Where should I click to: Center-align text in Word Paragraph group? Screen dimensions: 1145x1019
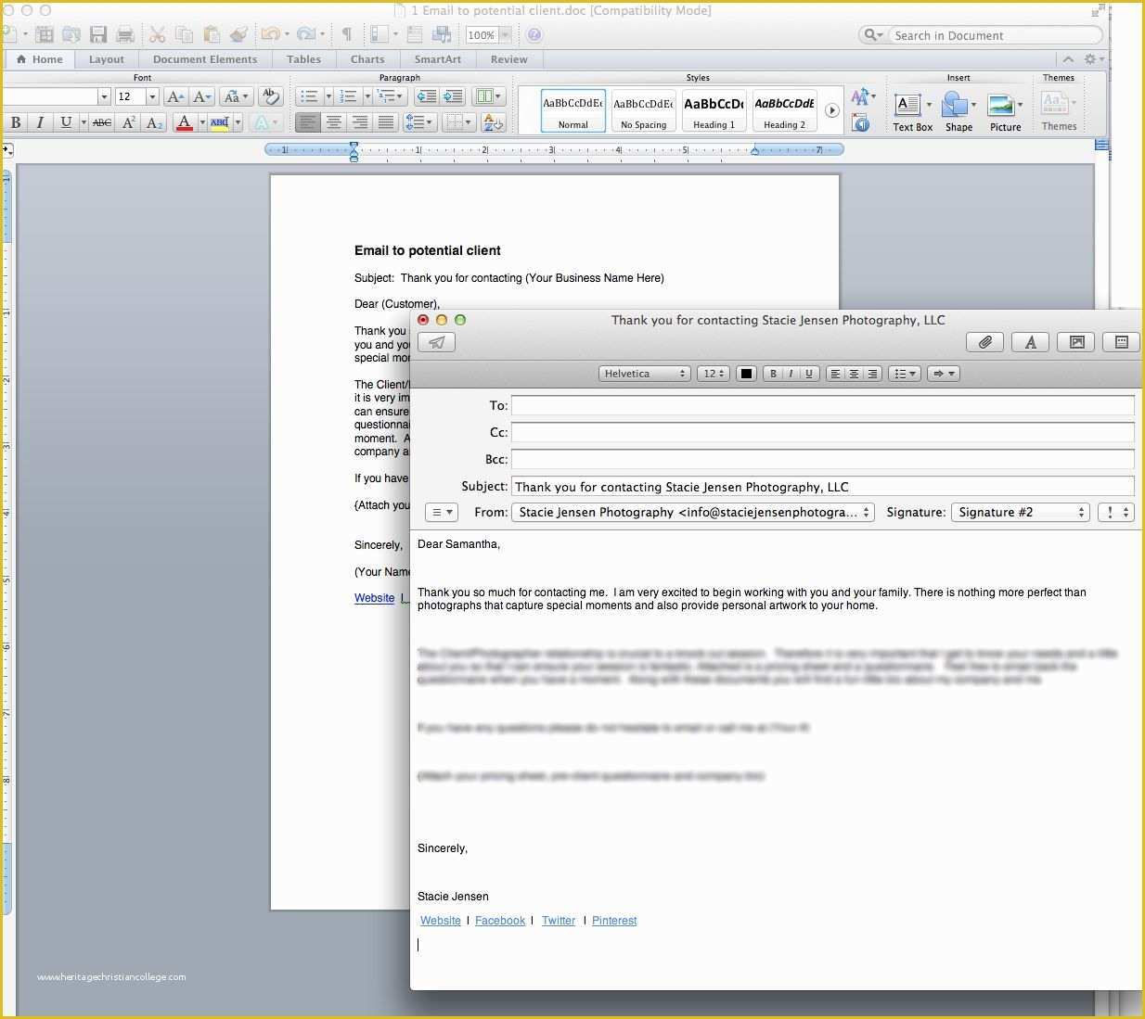tap(334, 122)
